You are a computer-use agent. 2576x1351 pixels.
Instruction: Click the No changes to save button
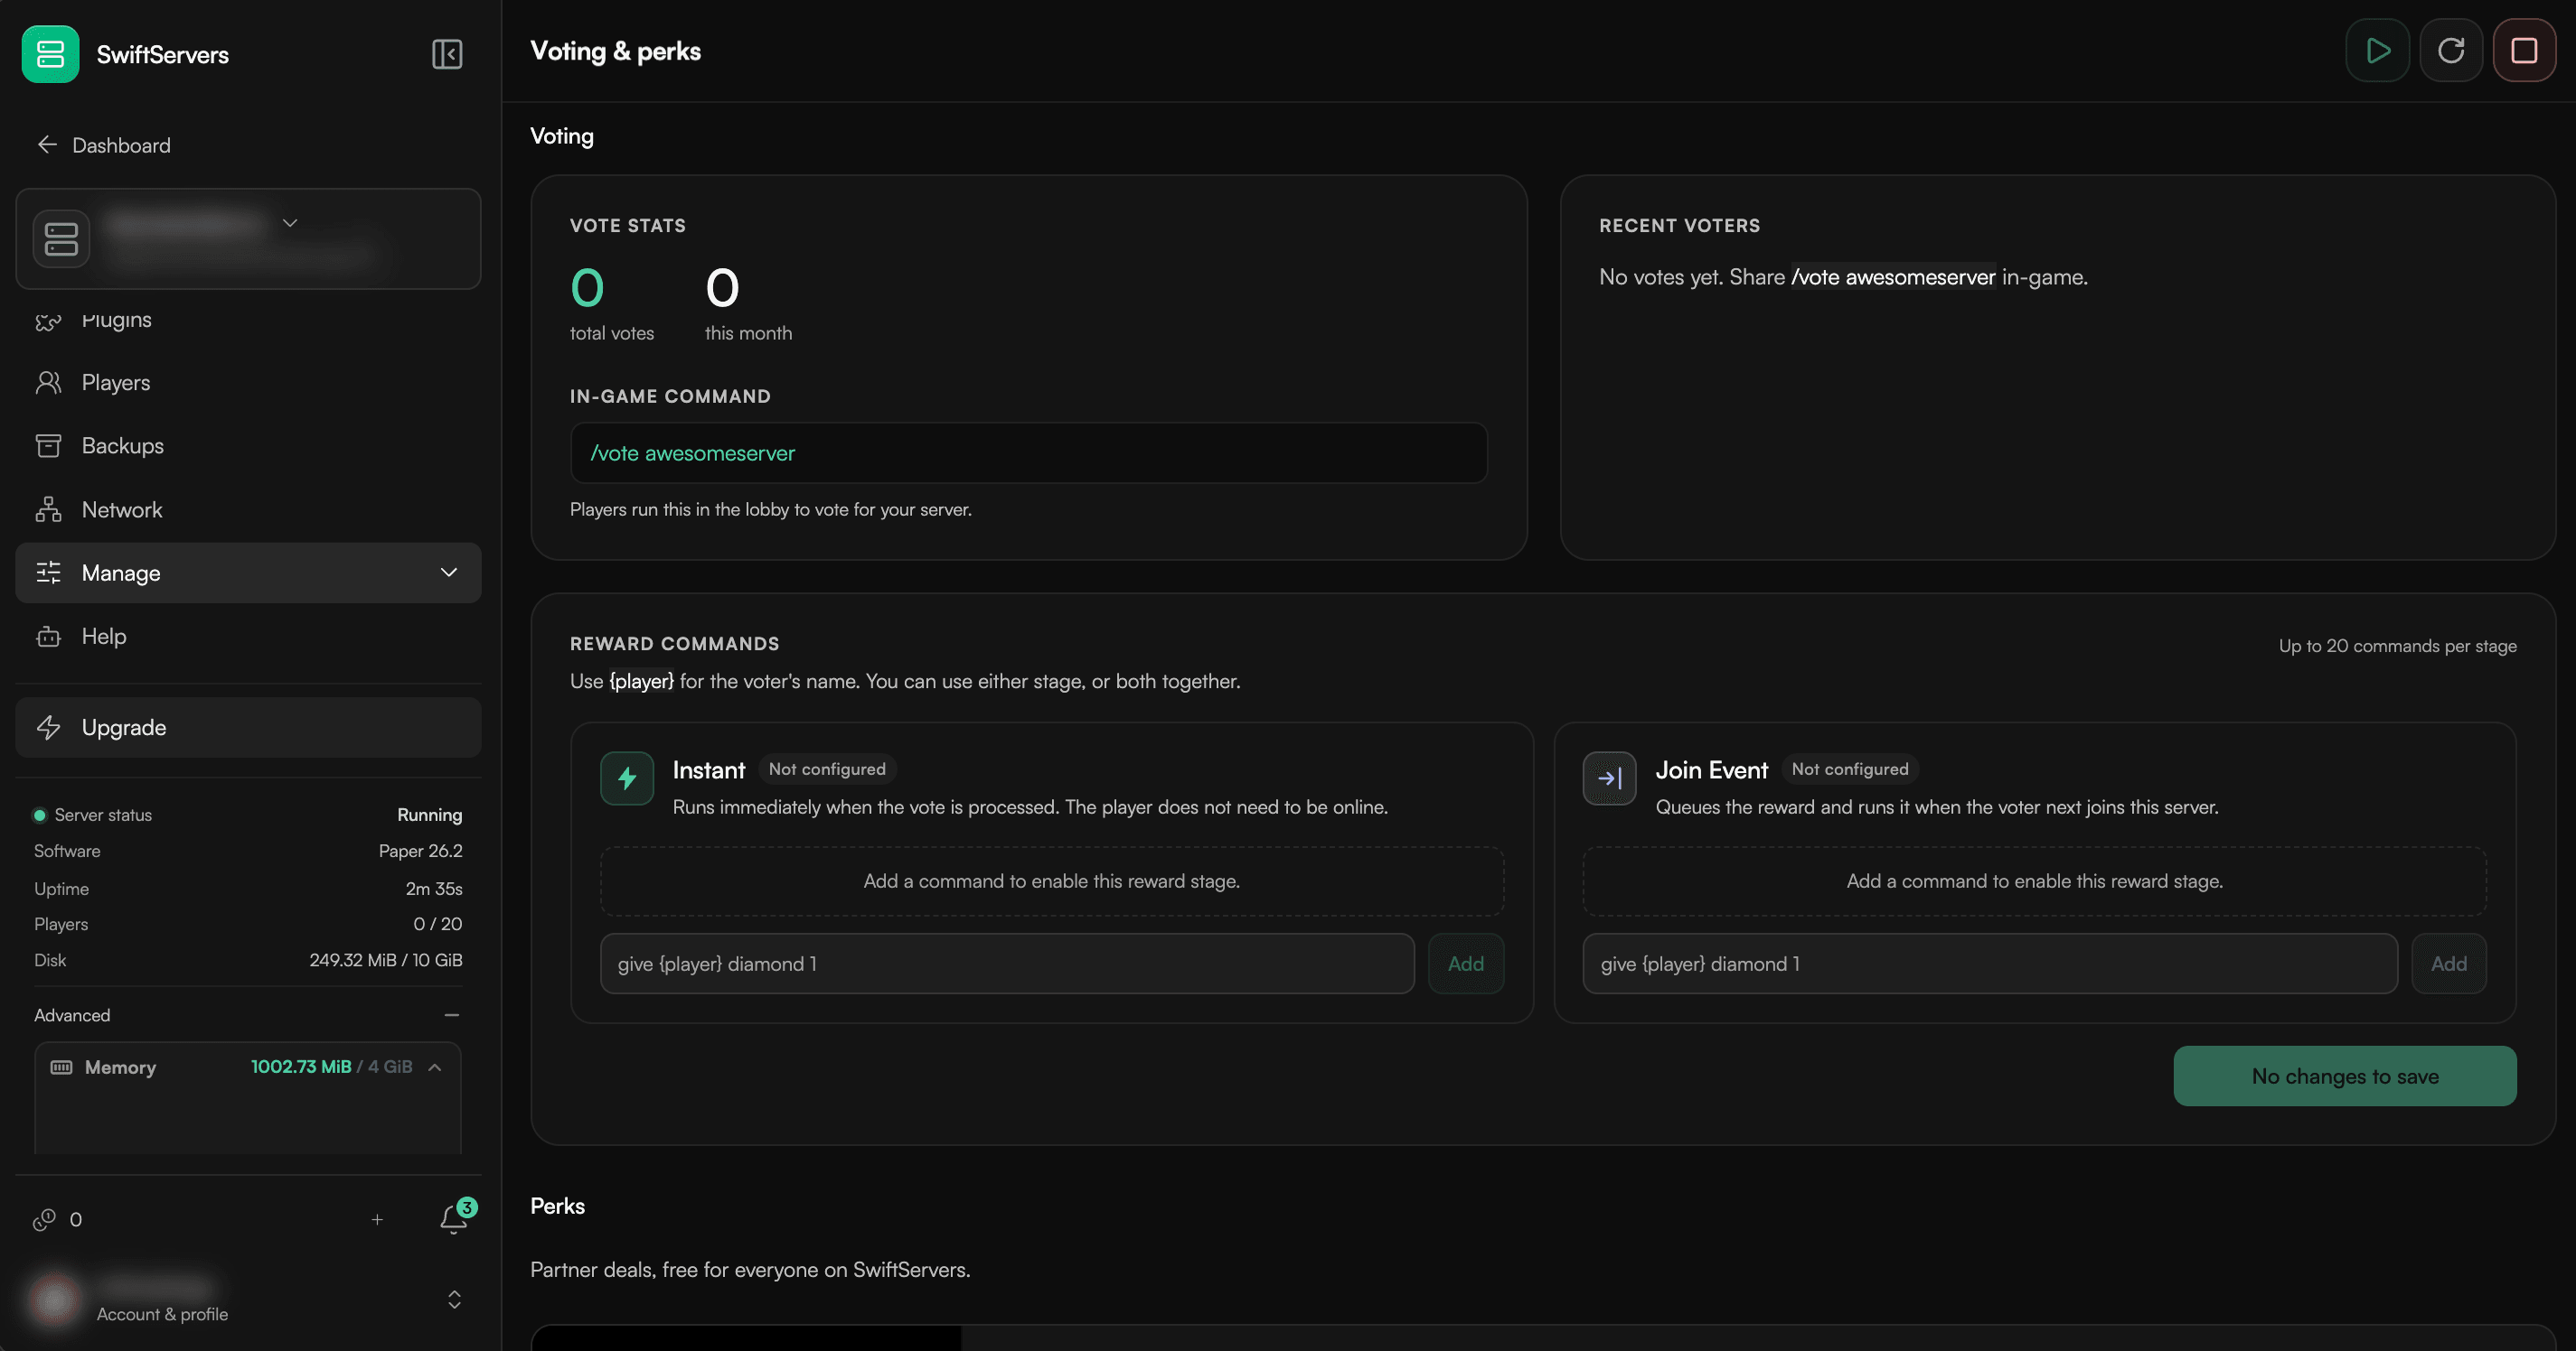click(2345, 1076)
